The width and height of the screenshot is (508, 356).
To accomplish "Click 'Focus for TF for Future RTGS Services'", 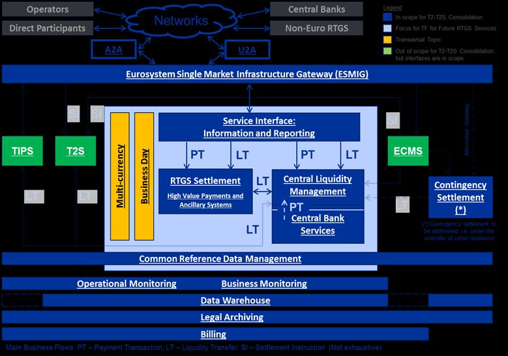I will coord(446,28).
